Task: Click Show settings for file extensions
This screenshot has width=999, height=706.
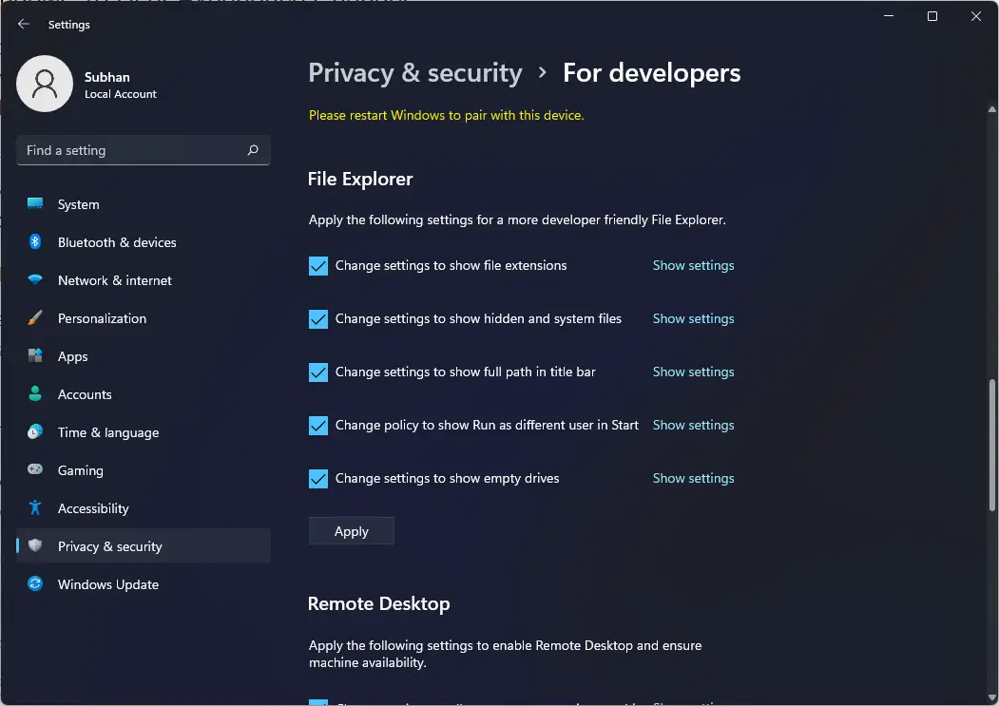Action: coord(693,265)
